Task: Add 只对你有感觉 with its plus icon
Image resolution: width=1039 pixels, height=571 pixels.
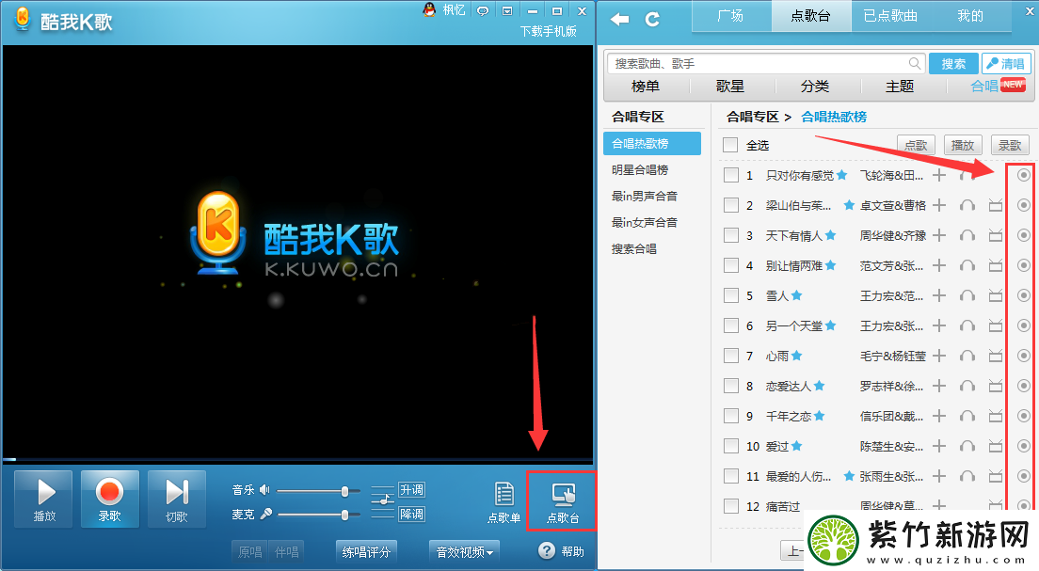Action: pyautogui.click(x=939, y=175)
